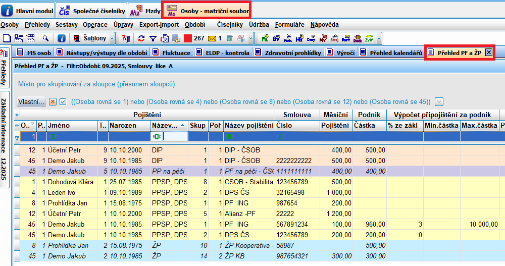
Task: Open the yellow envelope messages icon
Action: click(212, 38)
